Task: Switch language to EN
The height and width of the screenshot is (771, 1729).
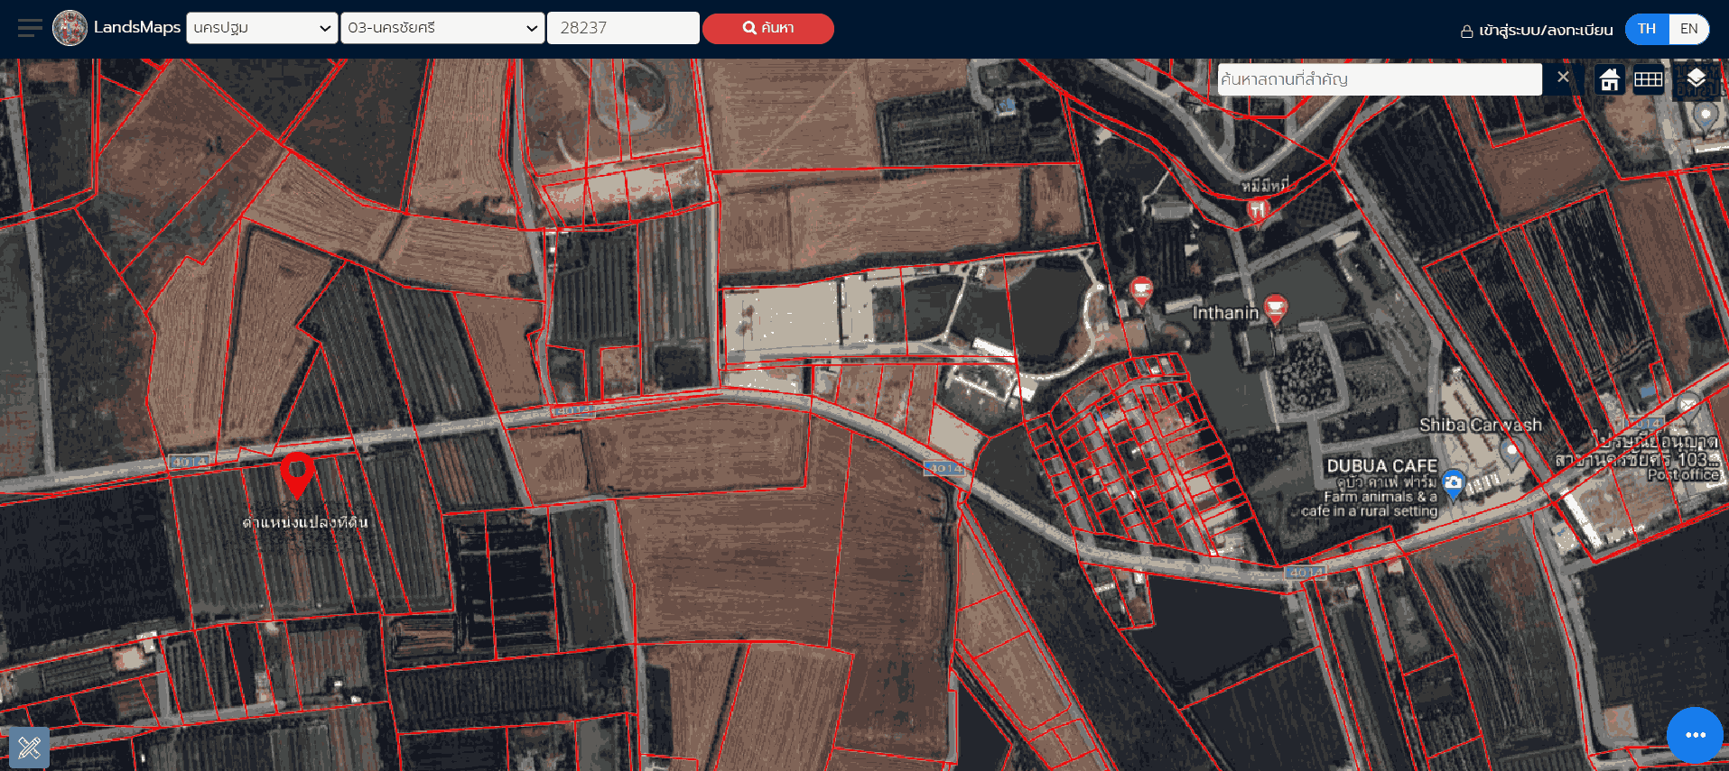Action: 1688,29
